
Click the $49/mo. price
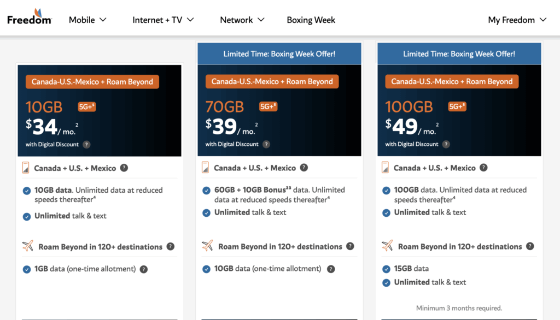[412, 127]
